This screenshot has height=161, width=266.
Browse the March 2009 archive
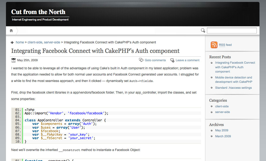223,136
